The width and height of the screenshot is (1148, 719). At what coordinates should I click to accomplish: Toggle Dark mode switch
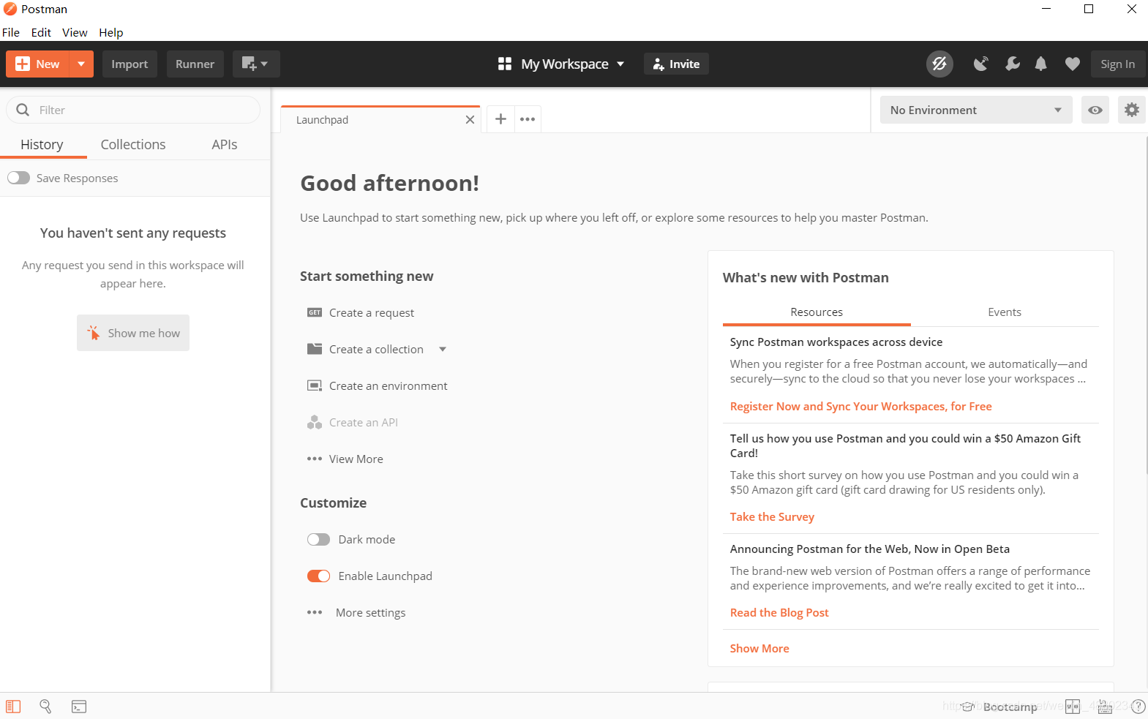318,539
